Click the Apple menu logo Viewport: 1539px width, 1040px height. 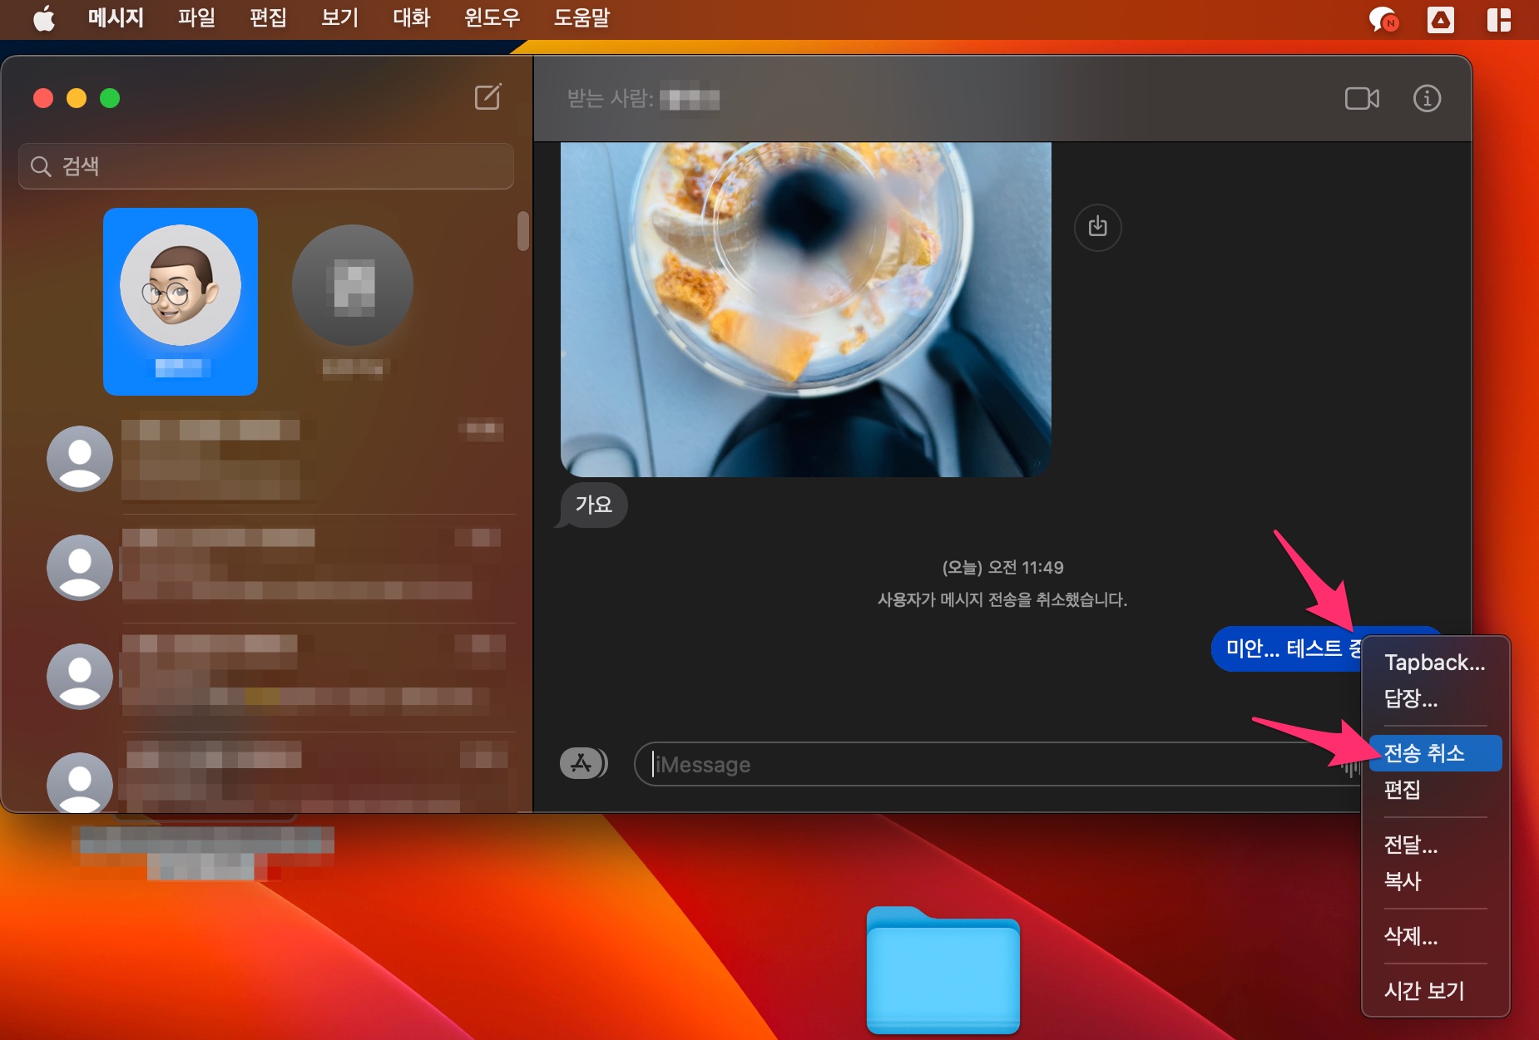pos(44,18)
